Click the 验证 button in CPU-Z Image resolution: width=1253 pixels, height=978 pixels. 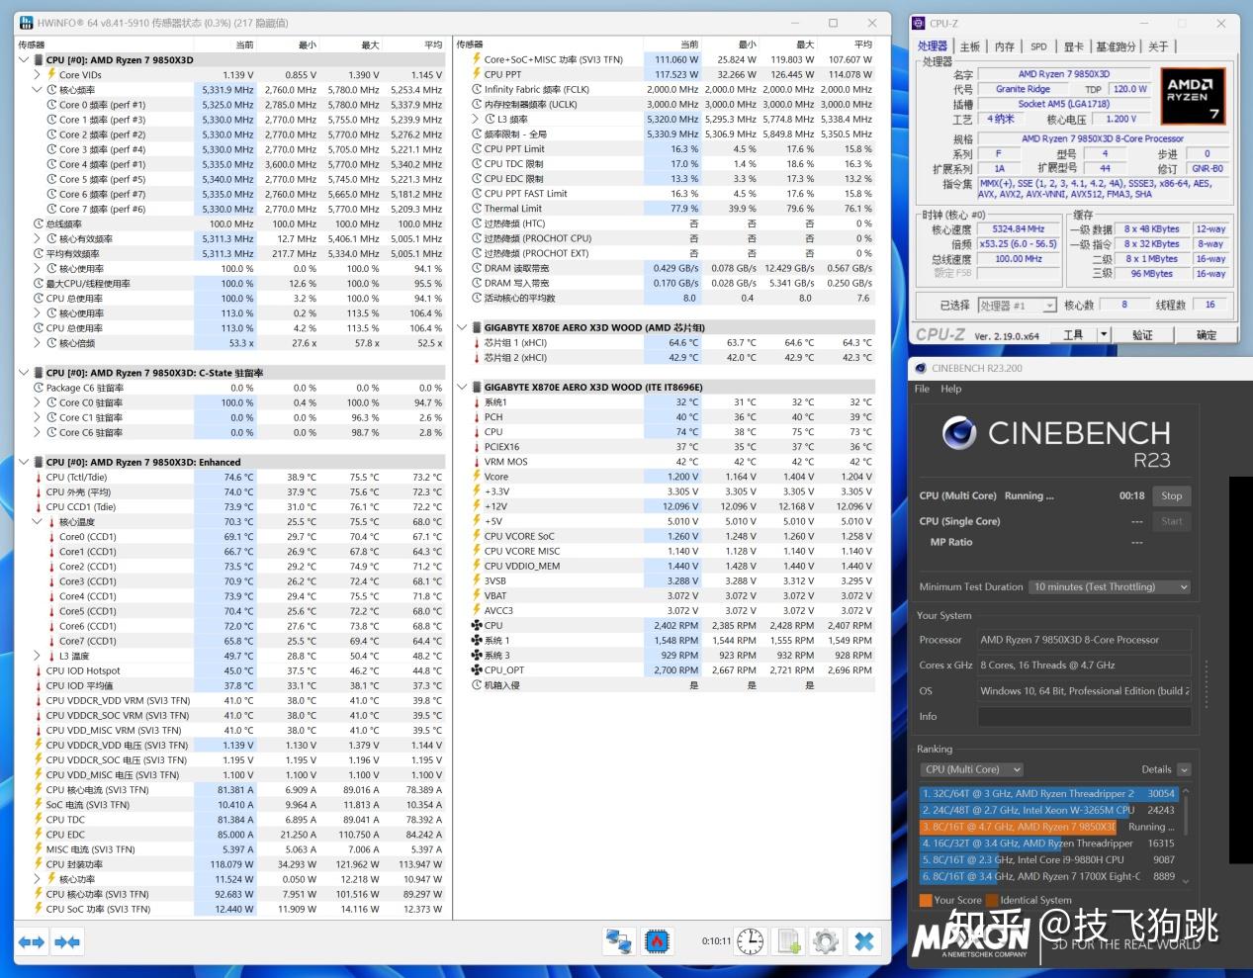tap(1142, 335)
